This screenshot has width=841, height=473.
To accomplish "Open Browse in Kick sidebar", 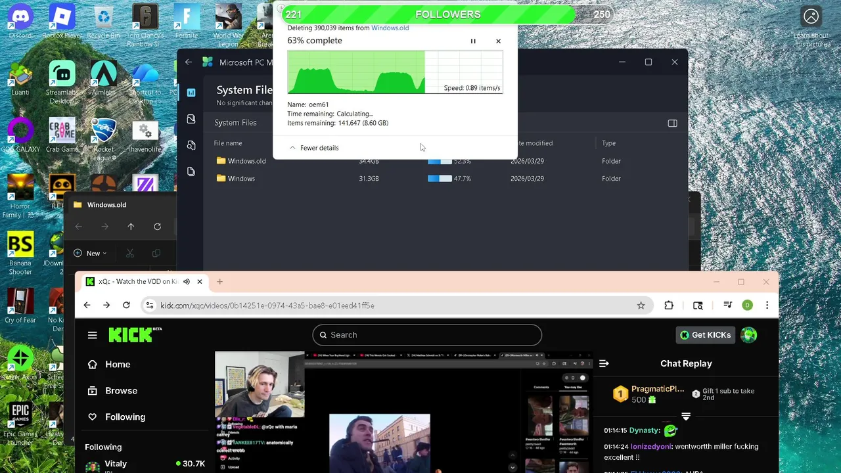I will (112, 391).
